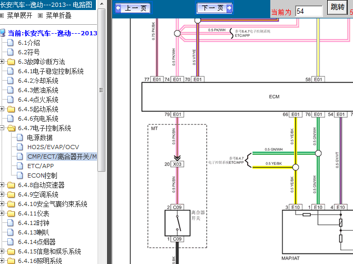Open 6.4.2冷却系统 page
353x264 pixels.
tap(38, 81)
